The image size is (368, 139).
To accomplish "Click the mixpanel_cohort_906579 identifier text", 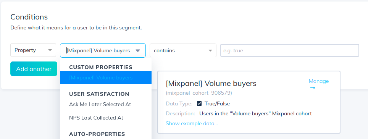I will pyautogui.click(x=199, y=93).
